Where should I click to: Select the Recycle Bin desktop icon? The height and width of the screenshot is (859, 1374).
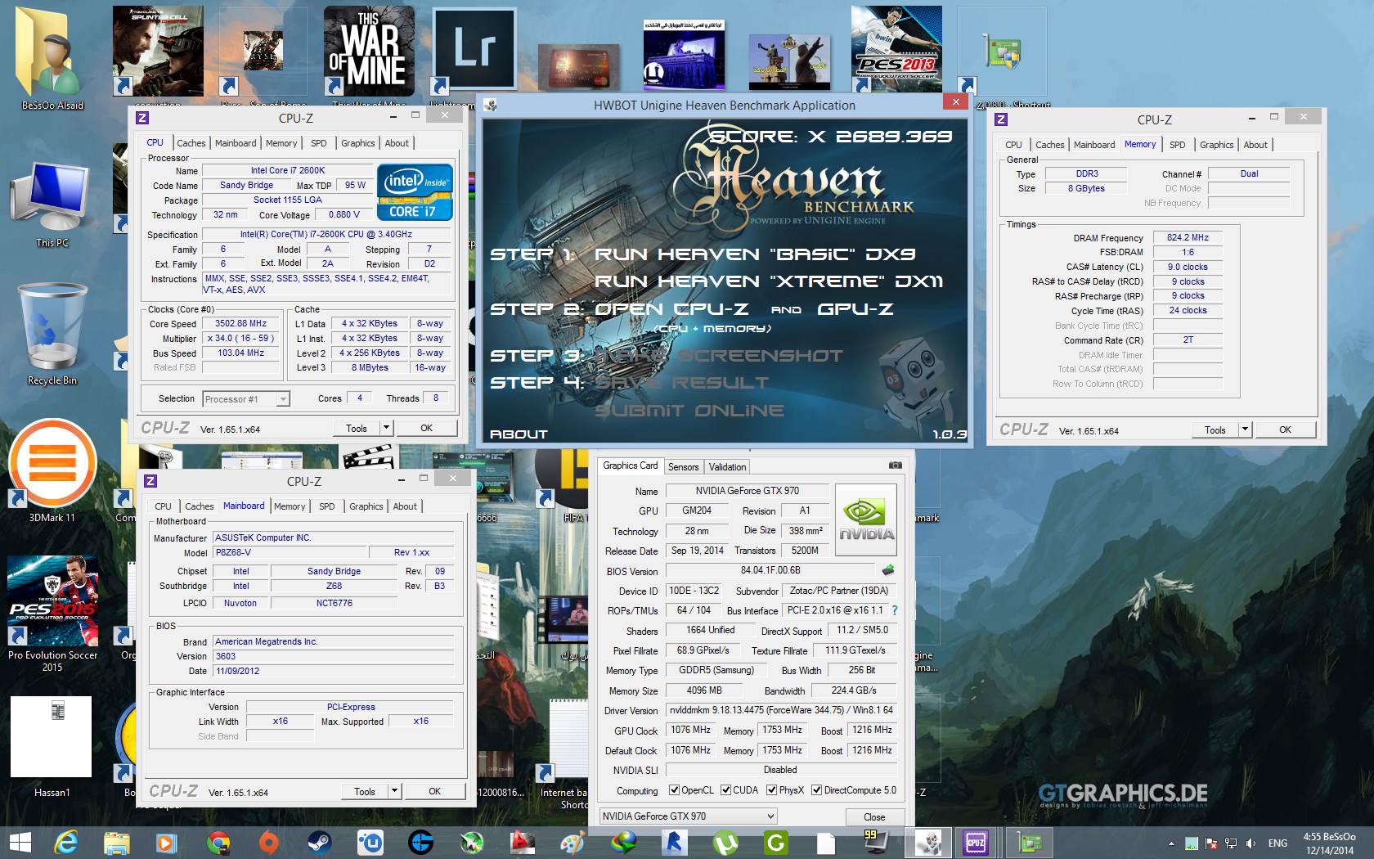click(x=52, y=335)
